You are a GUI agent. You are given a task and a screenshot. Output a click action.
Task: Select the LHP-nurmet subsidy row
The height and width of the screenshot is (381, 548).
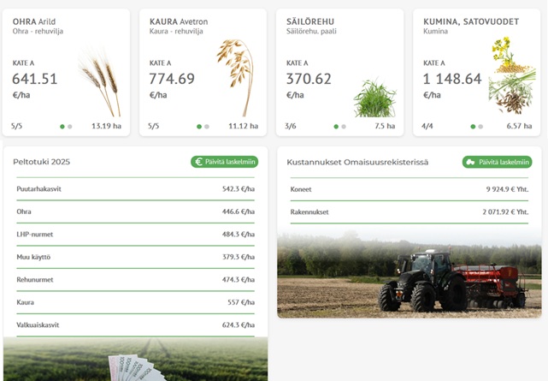pos(135,234)
